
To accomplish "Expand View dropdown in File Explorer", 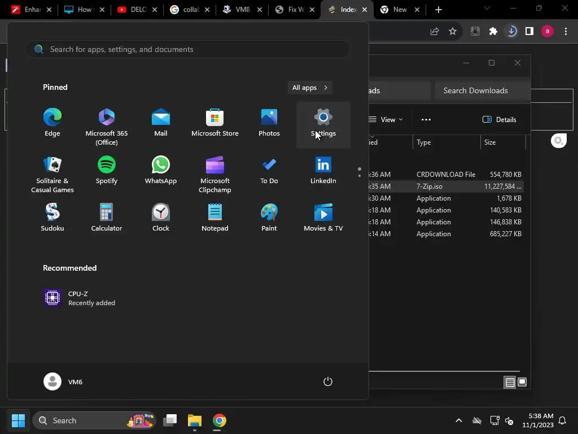I will pyautogui.click(x=386, y=120).
